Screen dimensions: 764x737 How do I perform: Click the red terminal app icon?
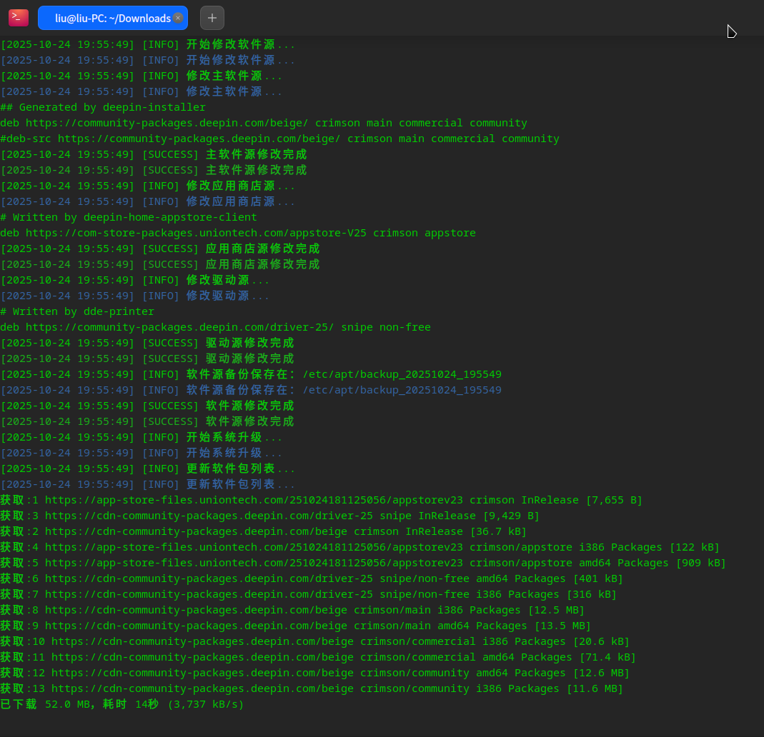tap(19, 18)
